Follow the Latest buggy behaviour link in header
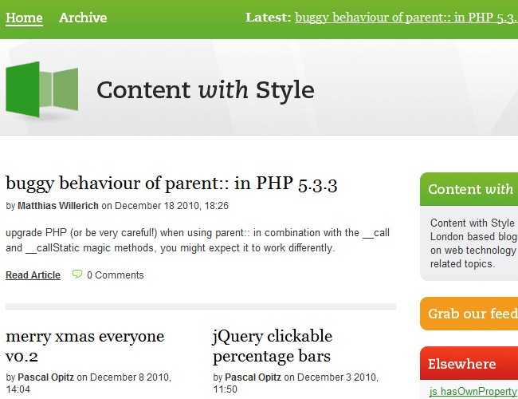Screen dimensions: 518x399 click(406, 18)
